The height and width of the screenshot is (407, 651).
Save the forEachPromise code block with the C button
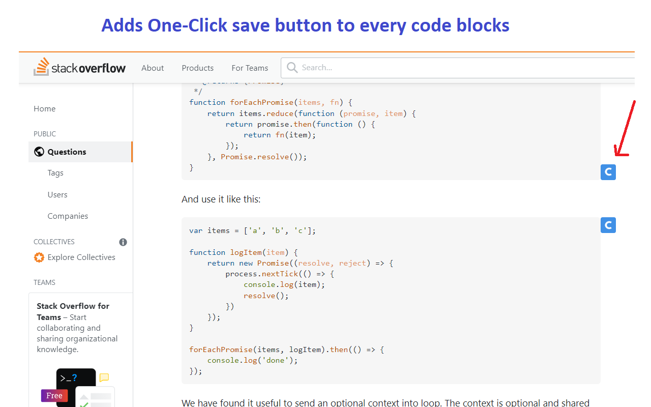point(608,172)
